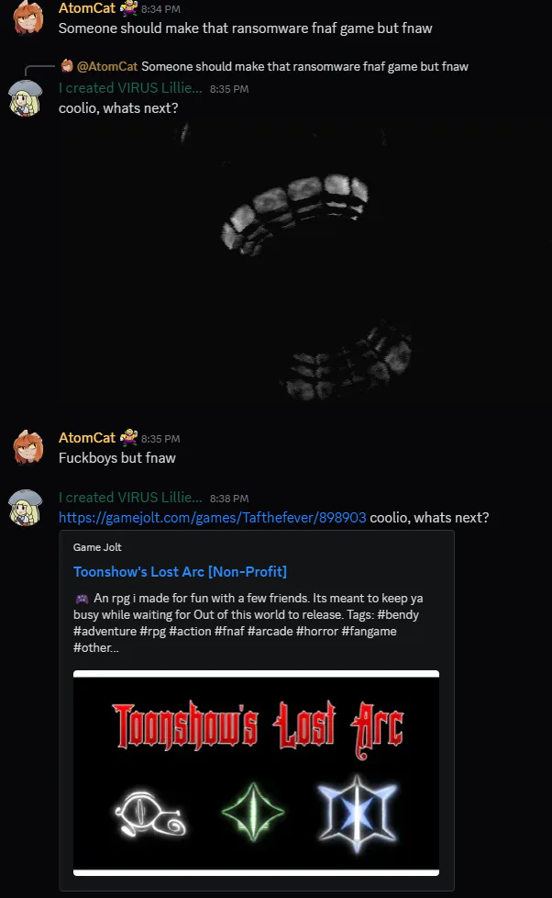Click the "I created VIRUS Lillie..." username at 8:38 PM
552x898 pixels.
click(130, 498)
